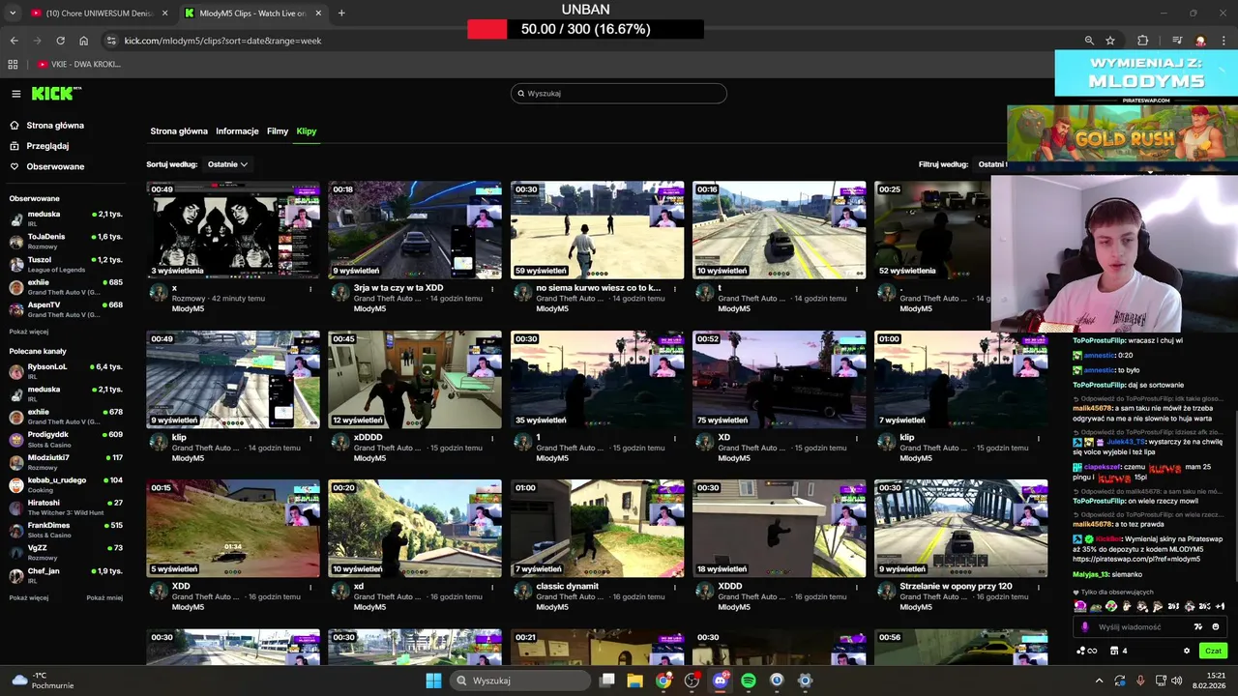Image resolution: width=1238 pixels, height=696 pixels.
Task: Open the Windows Start menu
Action: click(433, 681)
